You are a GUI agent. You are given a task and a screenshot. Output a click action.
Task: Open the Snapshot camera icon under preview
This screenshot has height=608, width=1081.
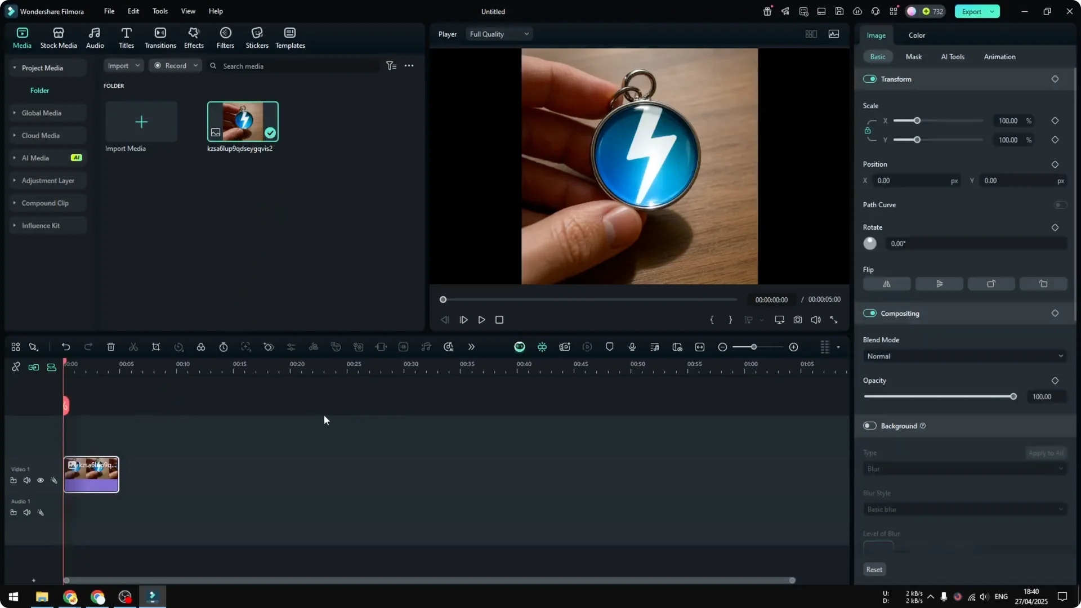(x=798, y=320)
